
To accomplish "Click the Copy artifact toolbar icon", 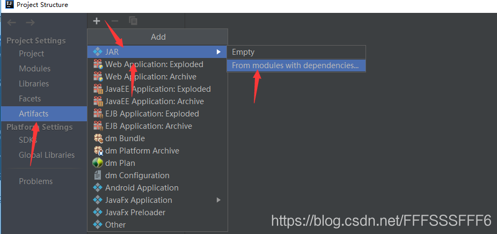I will [x=133, y=21].
